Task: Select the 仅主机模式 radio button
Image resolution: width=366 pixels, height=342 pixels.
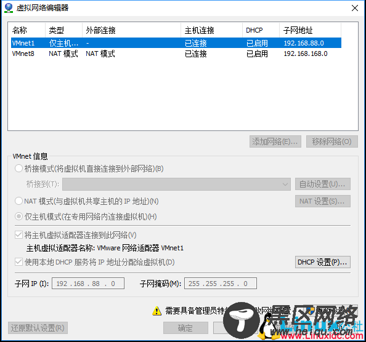Action: [x=18, y=217]
